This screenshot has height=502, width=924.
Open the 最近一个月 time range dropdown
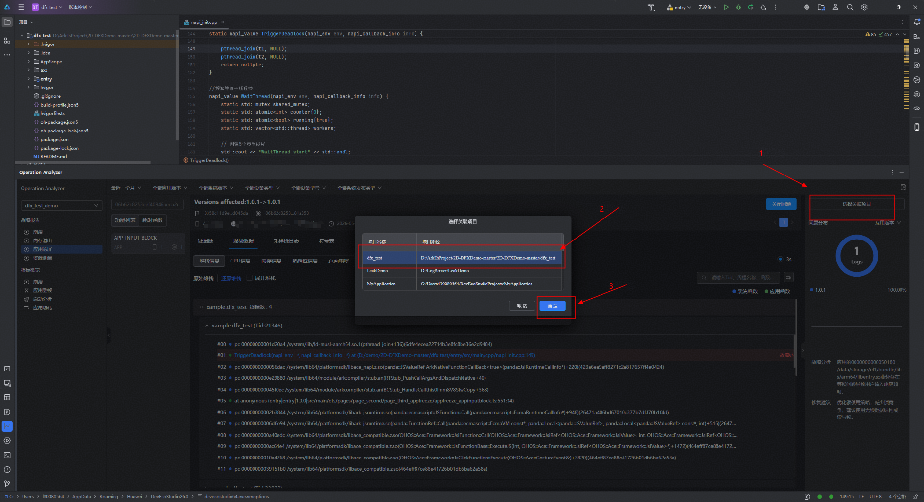[x=126, y=188]
